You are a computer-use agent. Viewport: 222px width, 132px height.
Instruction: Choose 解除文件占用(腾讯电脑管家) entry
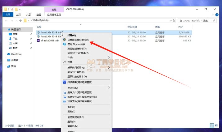pos(82,97)
